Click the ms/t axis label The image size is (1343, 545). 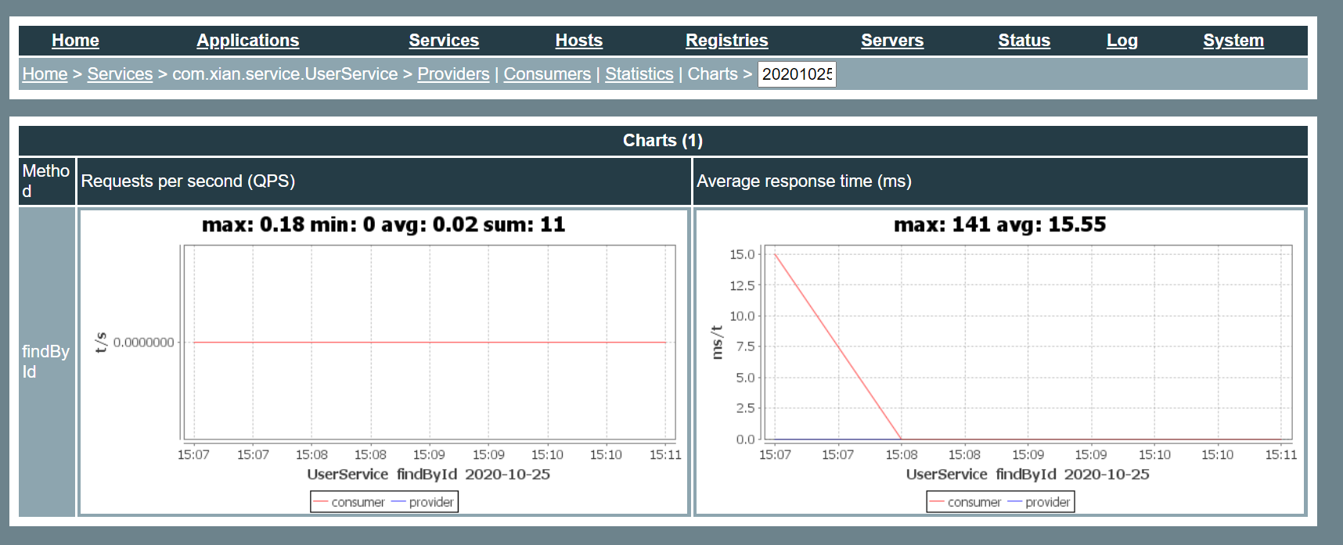click(717, 342)
